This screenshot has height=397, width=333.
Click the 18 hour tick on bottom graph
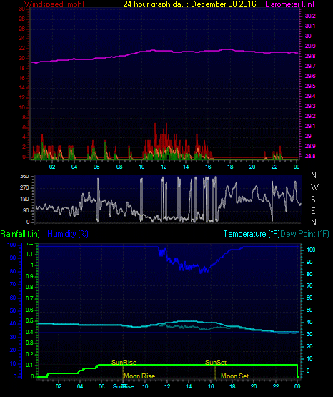[x=232, y=386]
